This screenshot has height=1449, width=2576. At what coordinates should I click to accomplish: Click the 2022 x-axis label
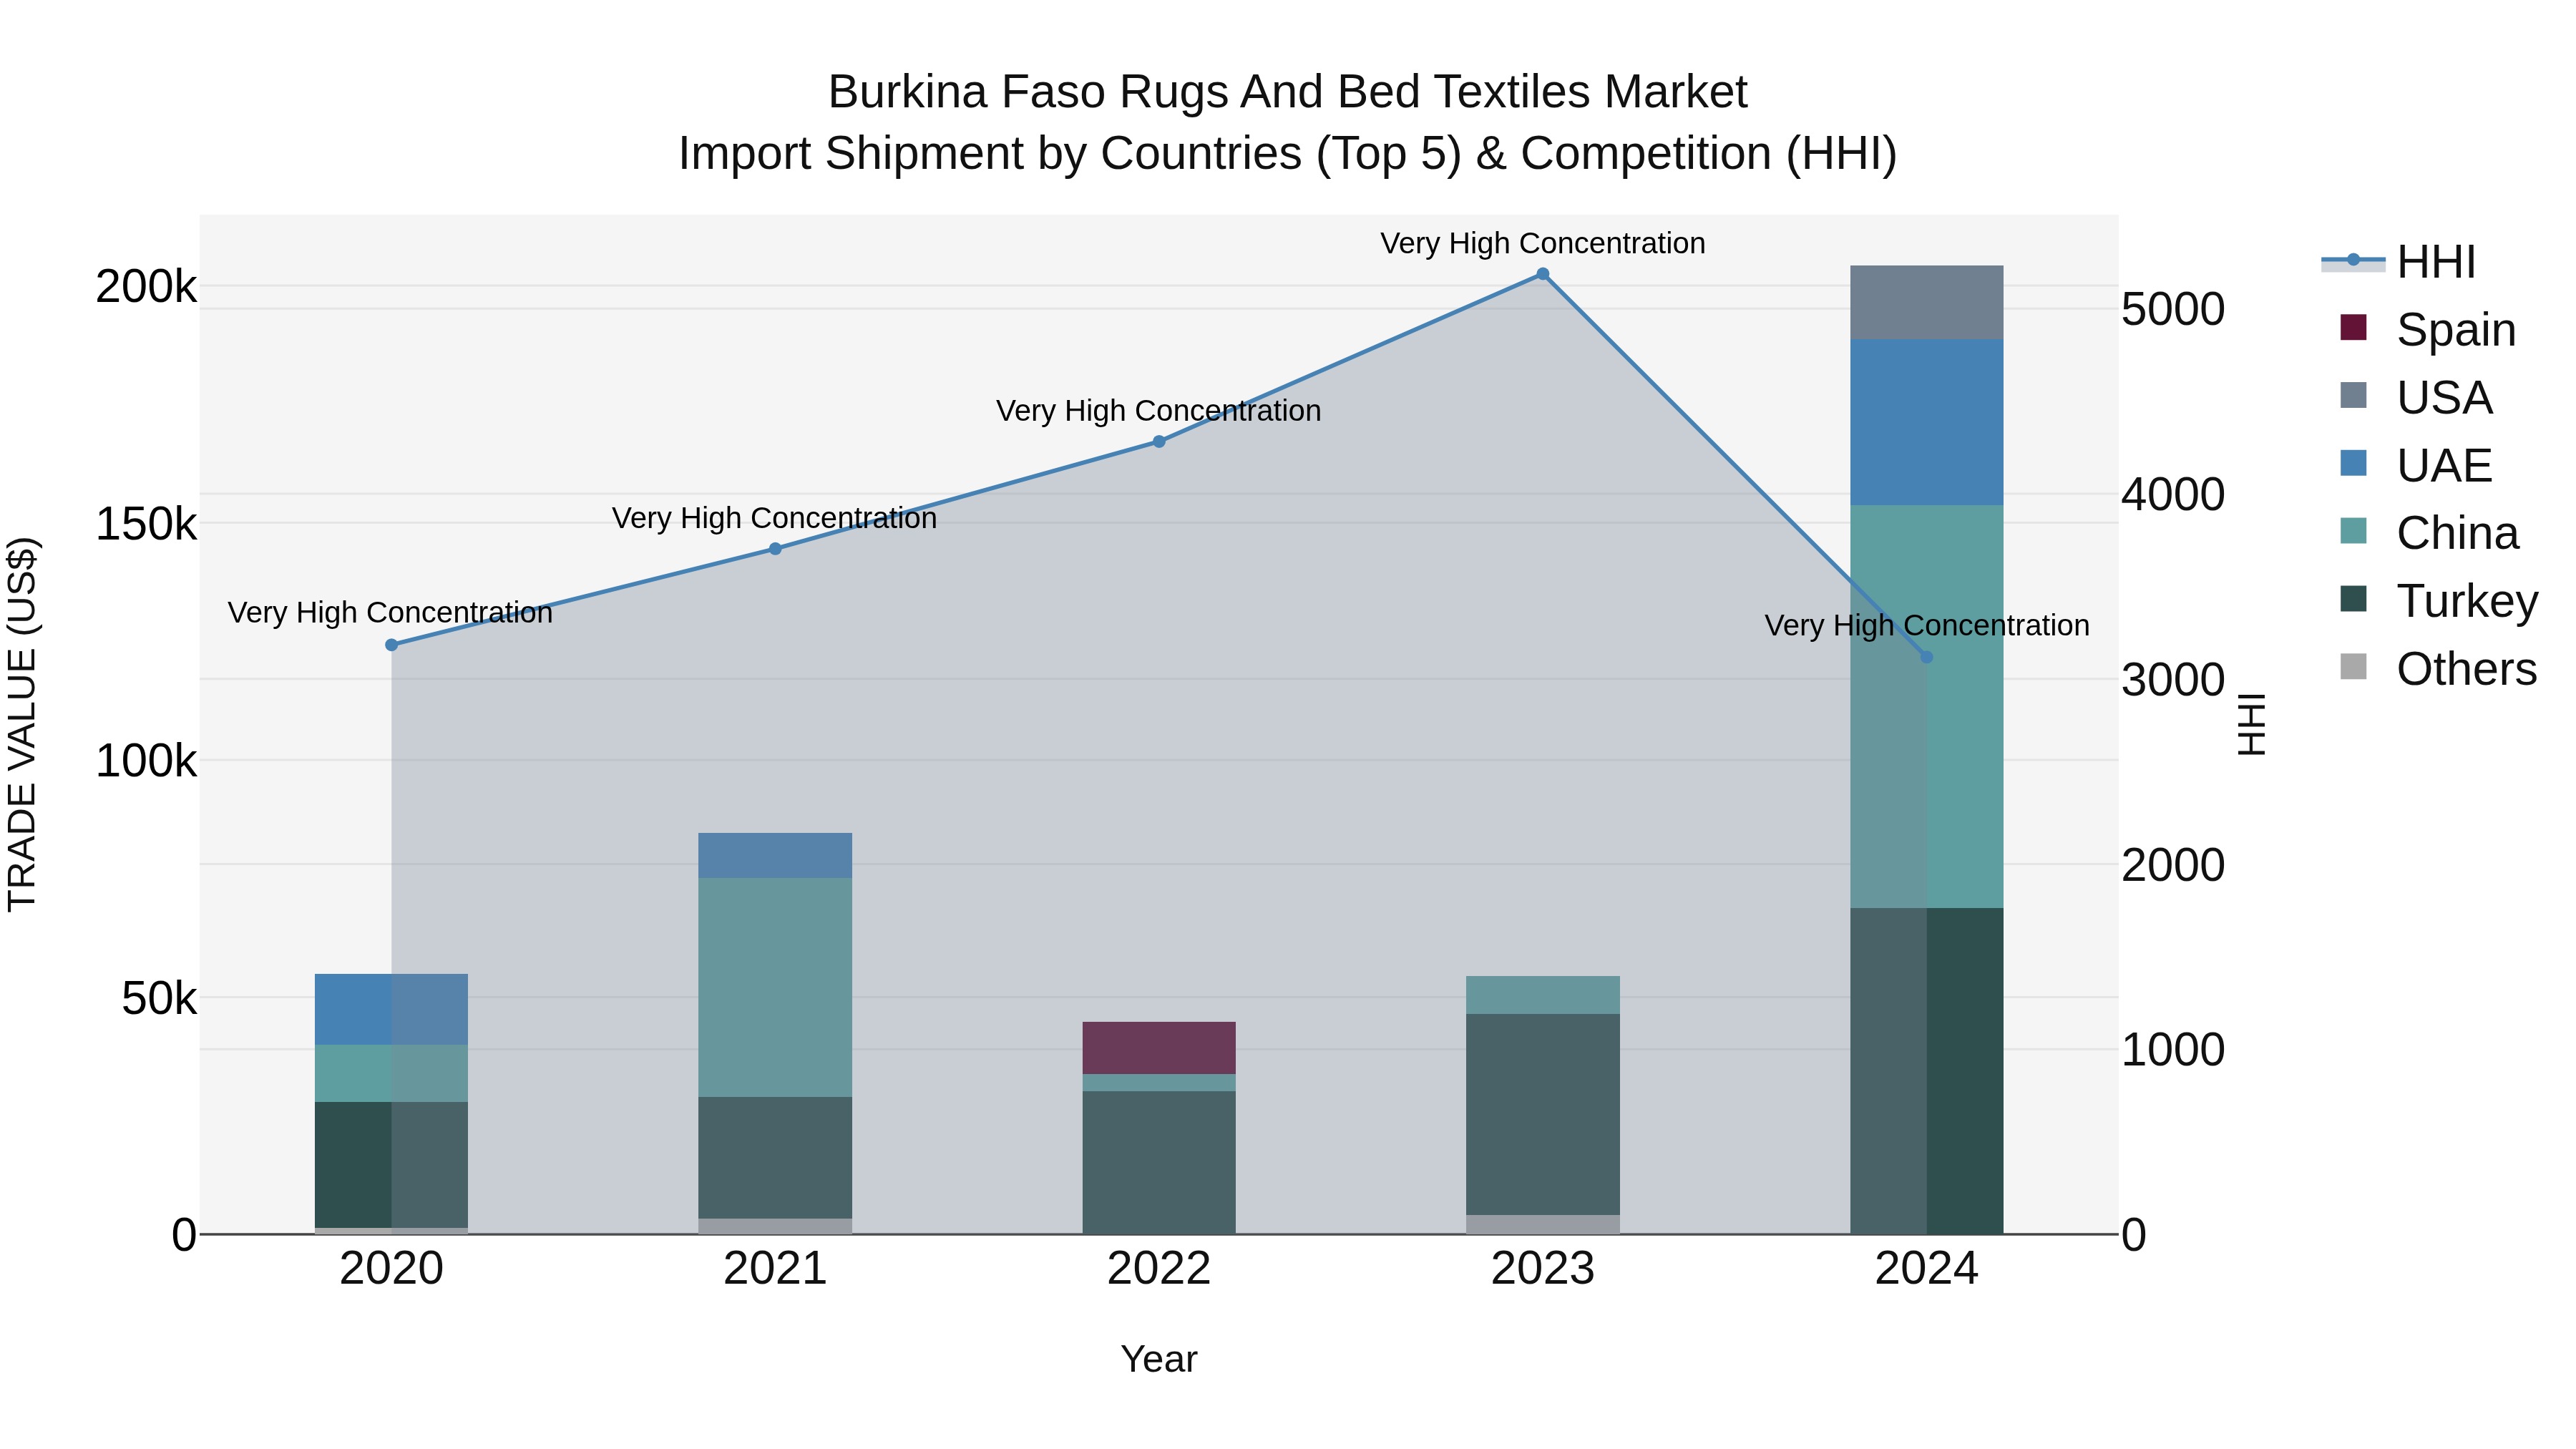coord(1159,1269)
